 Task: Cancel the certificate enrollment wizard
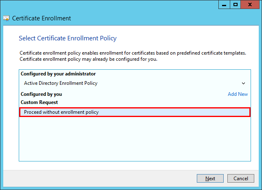tap(241, 179)
